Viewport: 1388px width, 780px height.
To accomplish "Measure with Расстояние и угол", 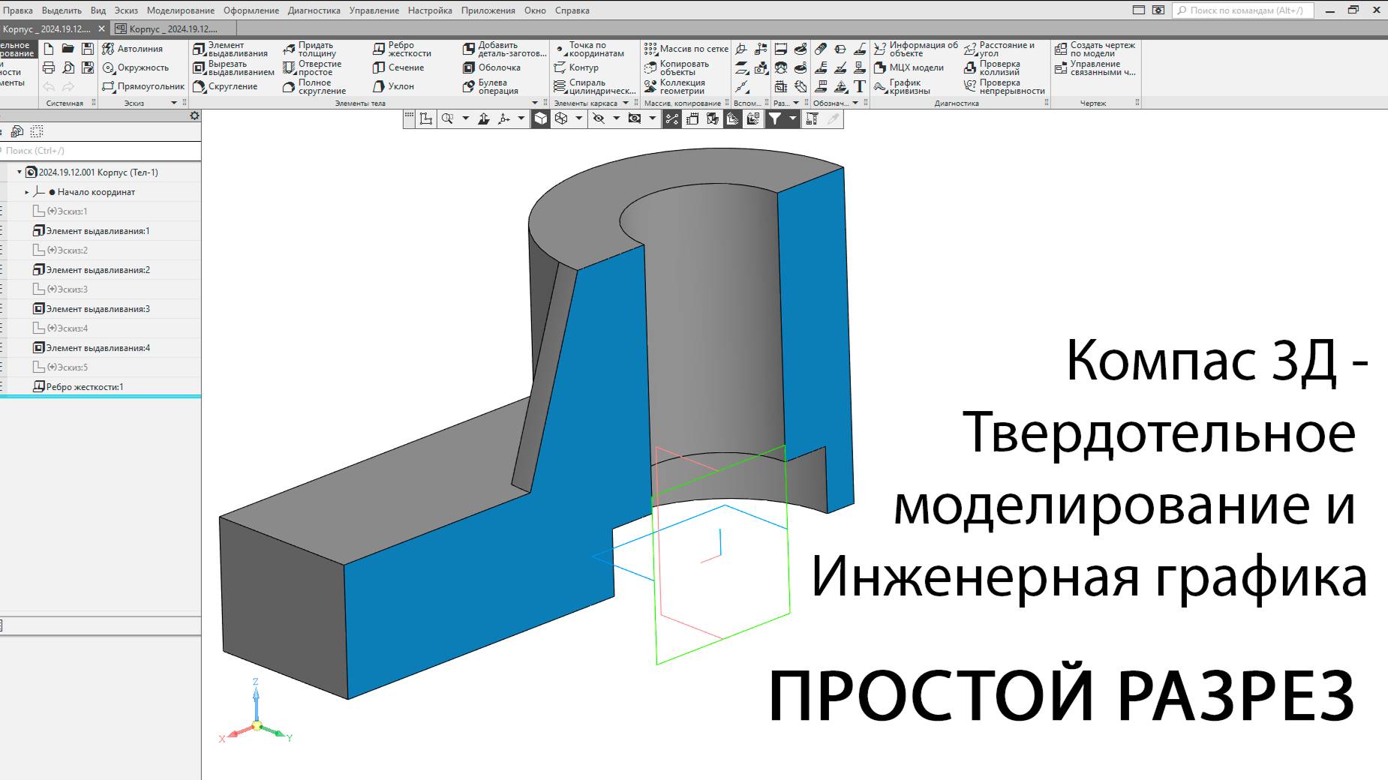I will tap(999, 49).
